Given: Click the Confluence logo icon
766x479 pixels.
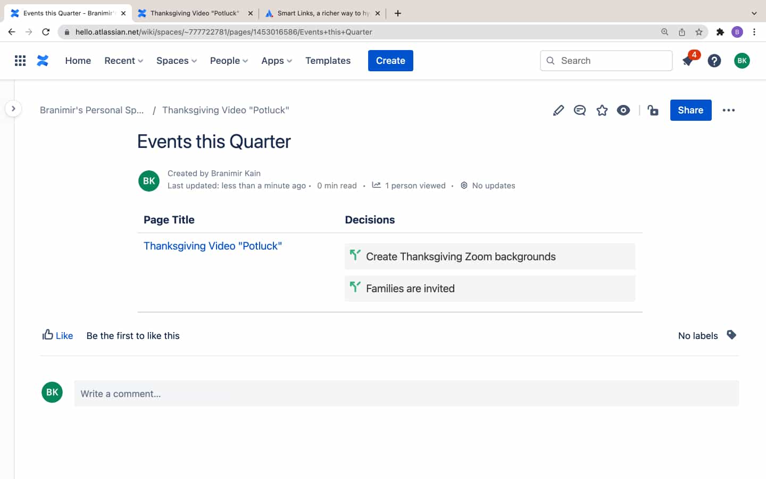Looking at the screenshot, I should point(43,60).
